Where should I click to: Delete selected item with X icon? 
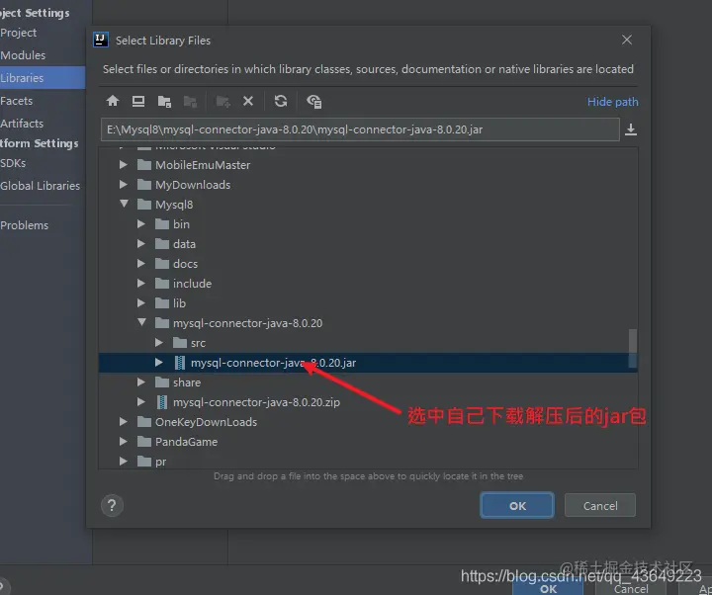pyautogui.click(x=248, y=101)
